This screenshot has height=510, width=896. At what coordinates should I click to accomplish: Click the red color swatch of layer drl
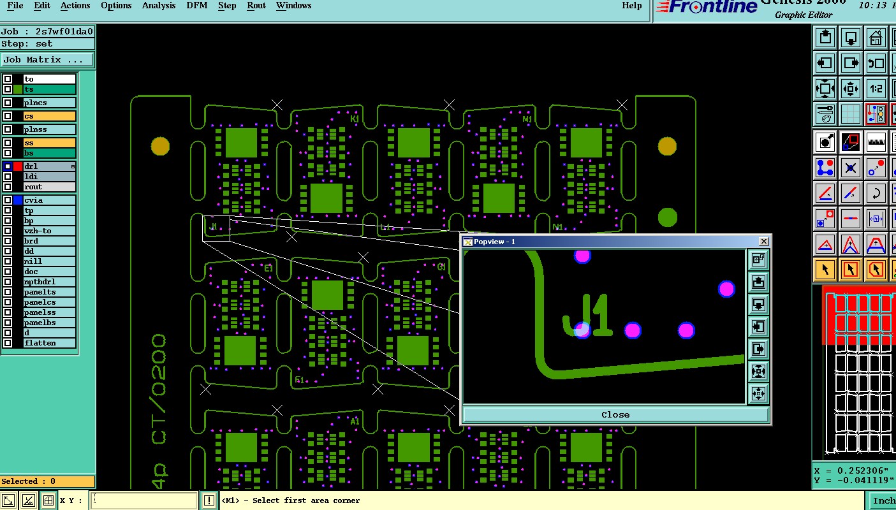[18, 166]
